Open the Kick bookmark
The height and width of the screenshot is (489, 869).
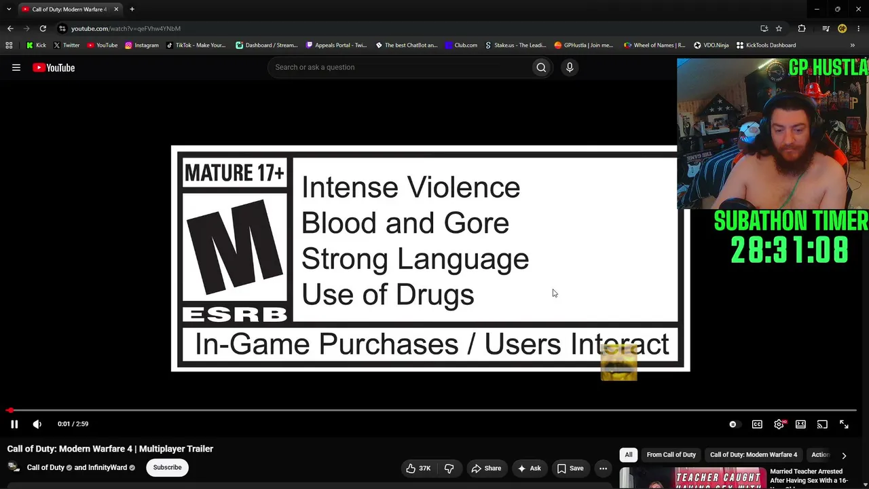(36, 46)
